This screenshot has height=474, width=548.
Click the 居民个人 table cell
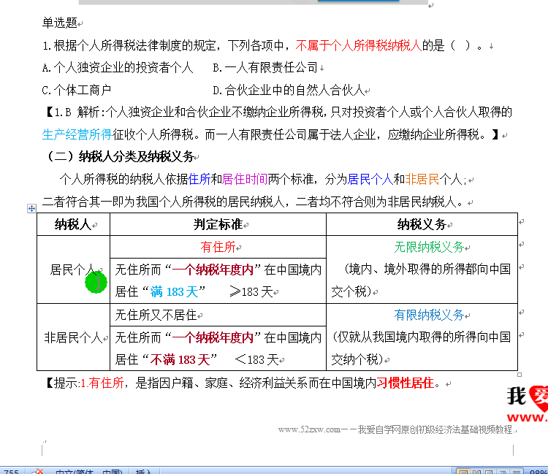(73, 270)
